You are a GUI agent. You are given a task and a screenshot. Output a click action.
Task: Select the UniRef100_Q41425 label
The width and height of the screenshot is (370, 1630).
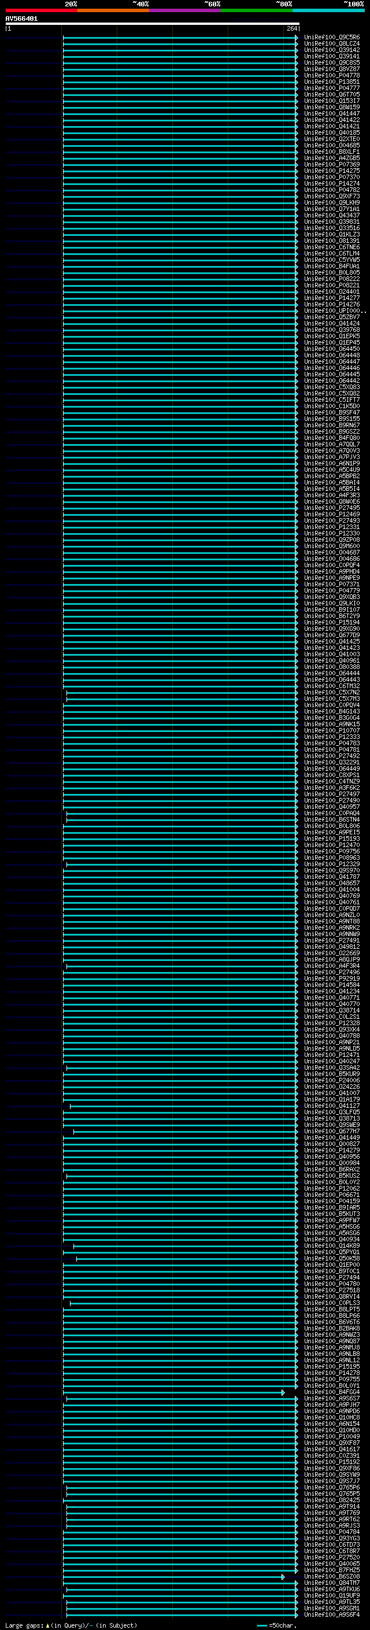(332, 642)
